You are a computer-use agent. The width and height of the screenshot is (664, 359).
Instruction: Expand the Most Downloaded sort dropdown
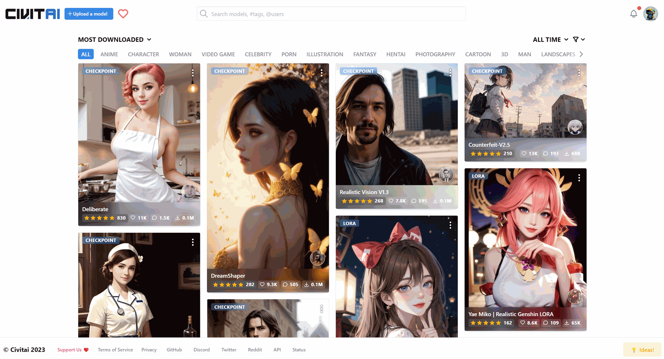coord(115,39)
